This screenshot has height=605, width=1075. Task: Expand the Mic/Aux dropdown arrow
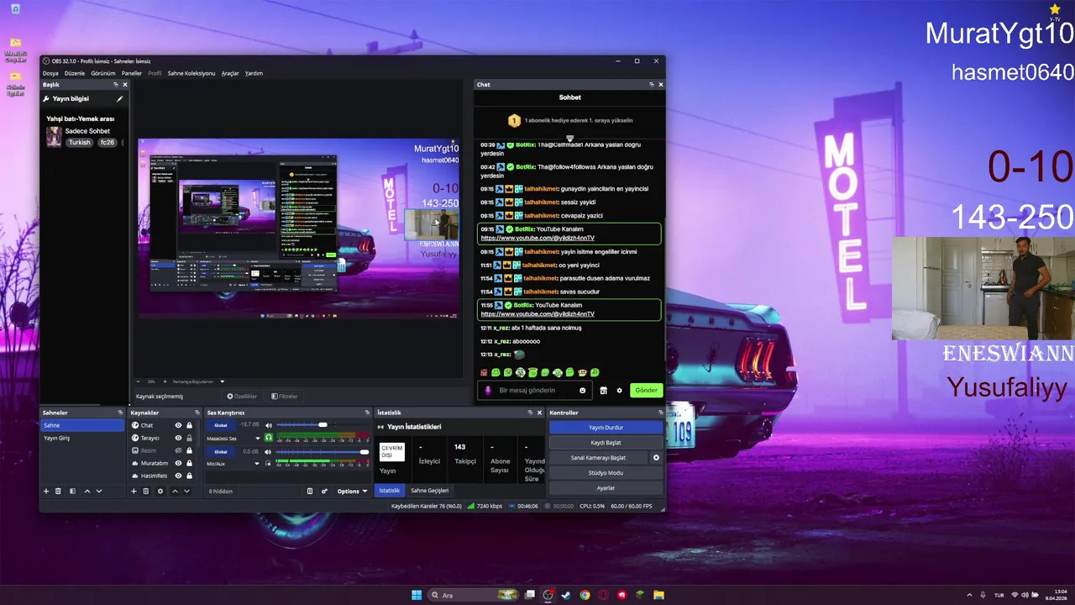pos(258,464)
